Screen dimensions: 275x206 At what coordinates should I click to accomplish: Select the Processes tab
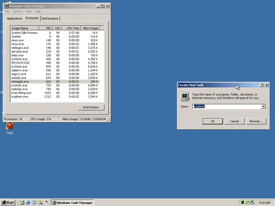32,18
